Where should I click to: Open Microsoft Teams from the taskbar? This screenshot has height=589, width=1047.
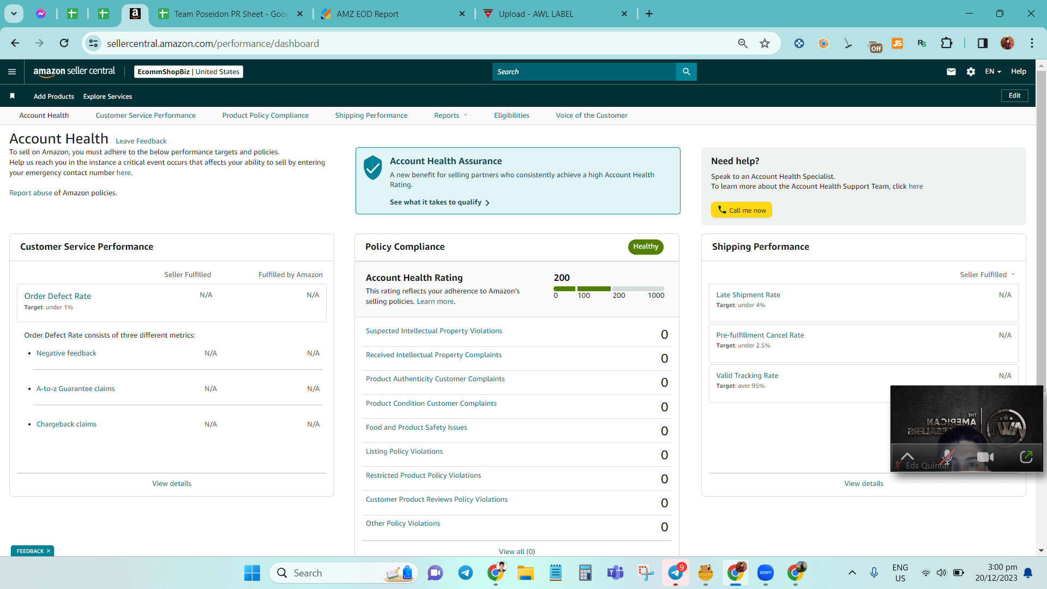point(615,573)
